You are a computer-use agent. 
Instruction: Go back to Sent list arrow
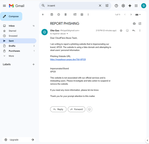(x=43, y=15)
